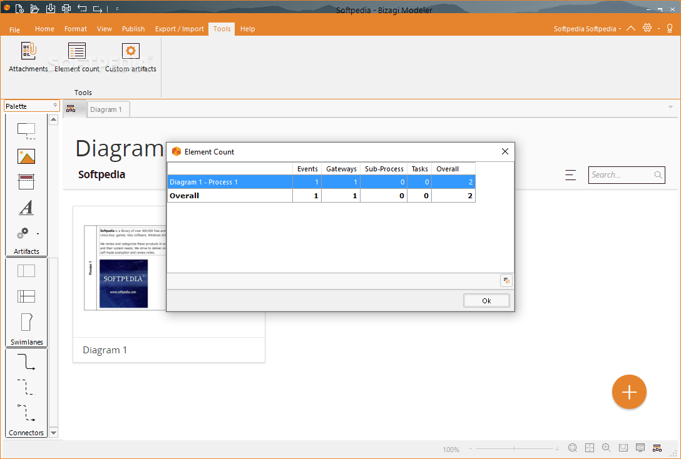Viewport: 681px width, 459px height.
Task: Click the Undo arrow in title bar
Action: (81, 8)
